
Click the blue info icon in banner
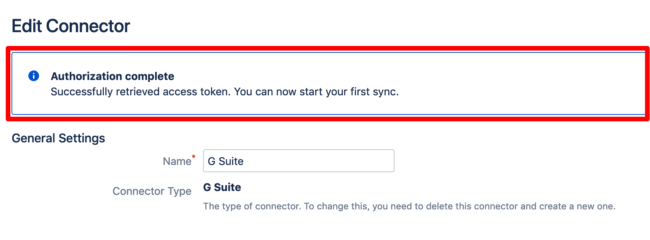(x=34, y=76)
